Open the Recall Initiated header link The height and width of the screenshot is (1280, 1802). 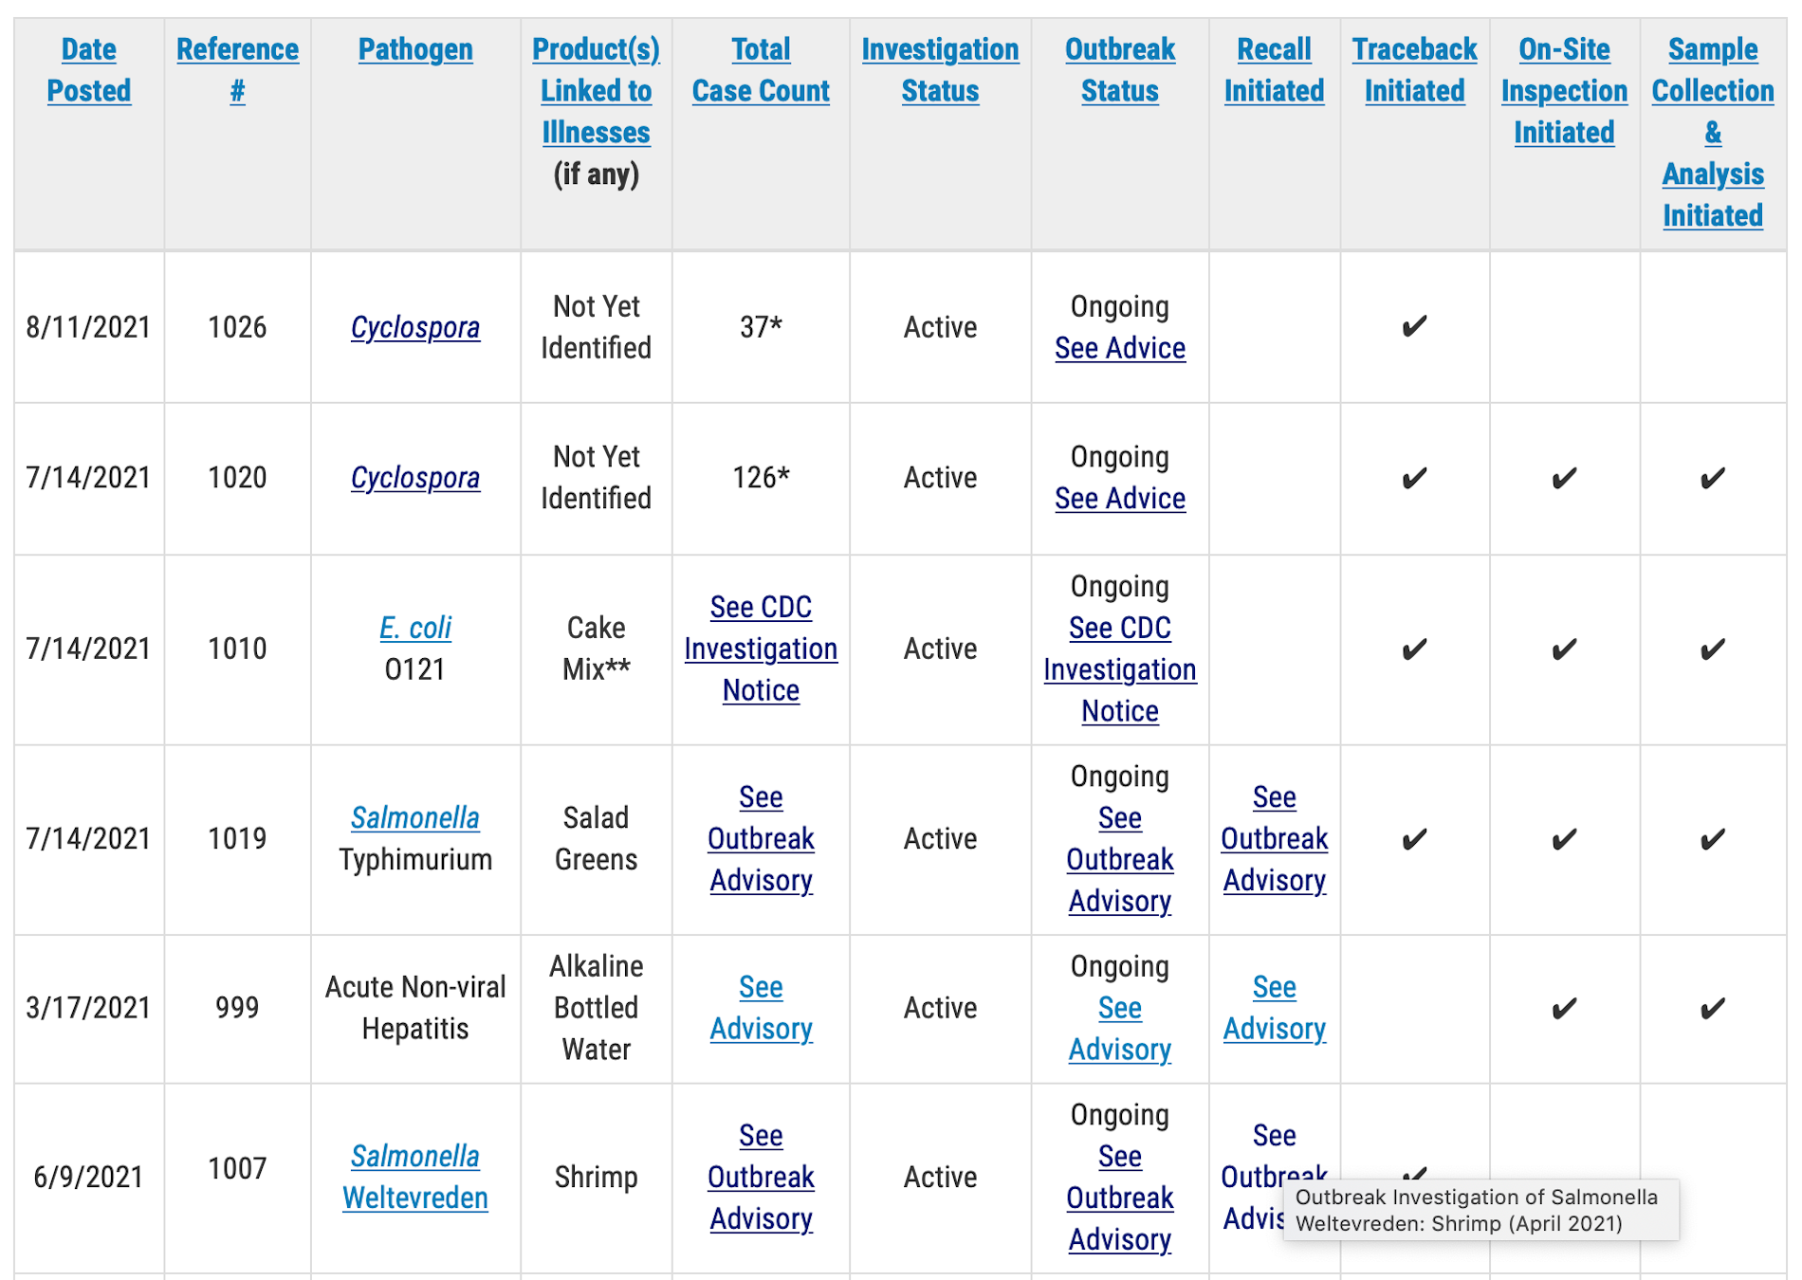tap(1274, 70)
